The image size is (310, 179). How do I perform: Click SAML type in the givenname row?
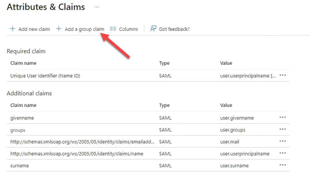click(165, 118)
